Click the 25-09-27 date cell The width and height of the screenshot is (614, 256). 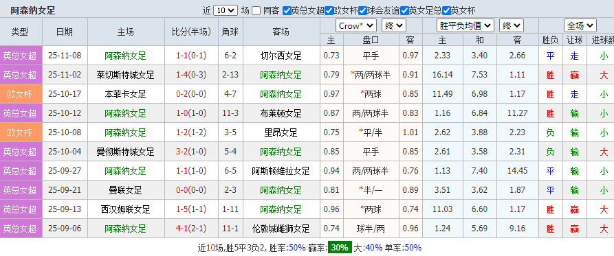[x=65, y=170]
